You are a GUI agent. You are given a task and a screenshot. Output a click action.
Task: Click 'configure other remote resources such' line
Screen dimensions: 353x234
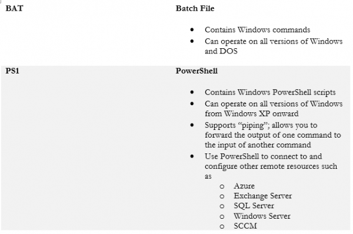(x=271, y=166)
